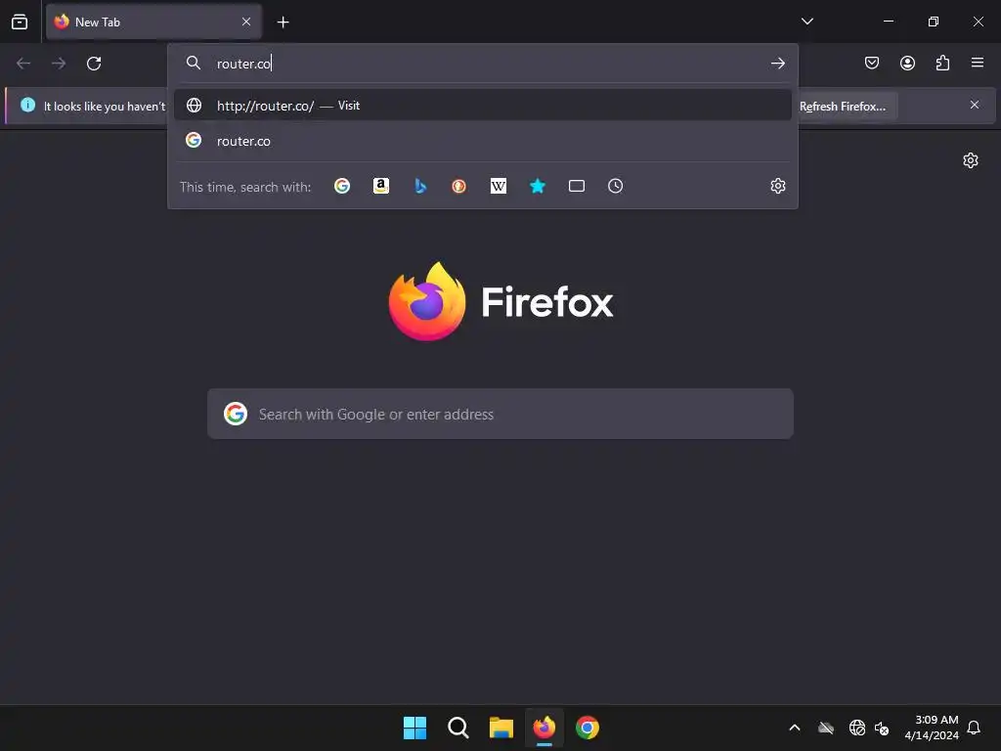
Task: Search this time with Amazon
Action: point(381,186)
